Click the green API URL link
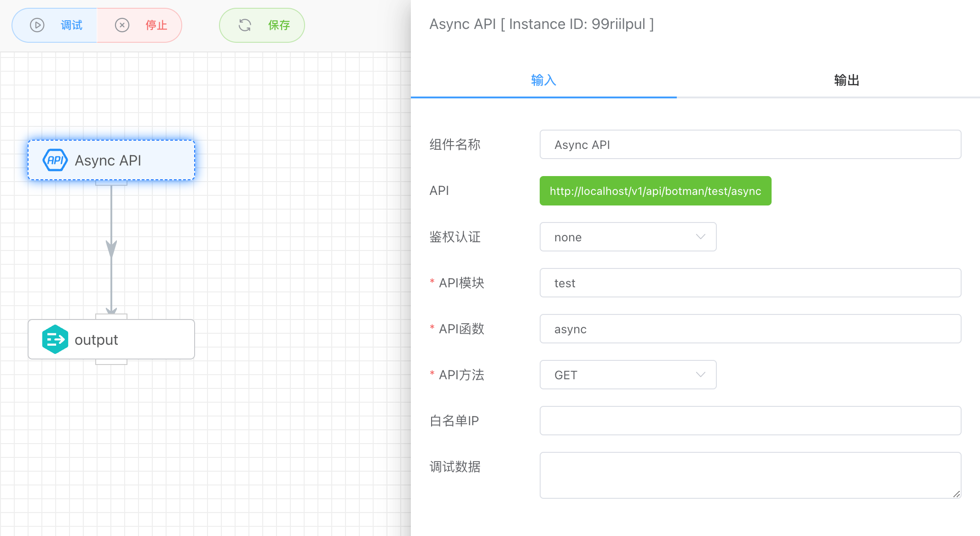Image resolution: width=980 pixels, height=536 pixels. coord(655,191)
